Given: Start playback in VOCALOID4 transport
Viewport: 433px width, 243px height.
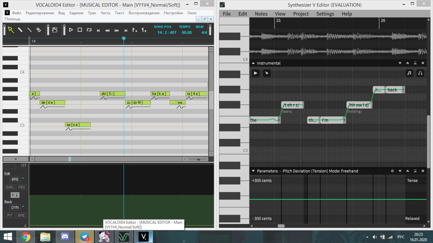Looking at the screenshot, I should pyautogui.click(x=71, y=30).
